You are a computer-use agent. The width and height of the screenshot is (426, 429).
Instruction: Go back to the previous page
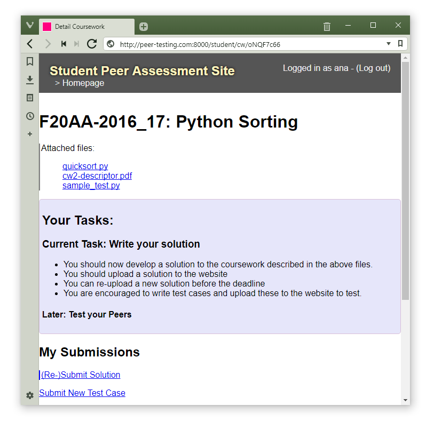click(30, 44)
